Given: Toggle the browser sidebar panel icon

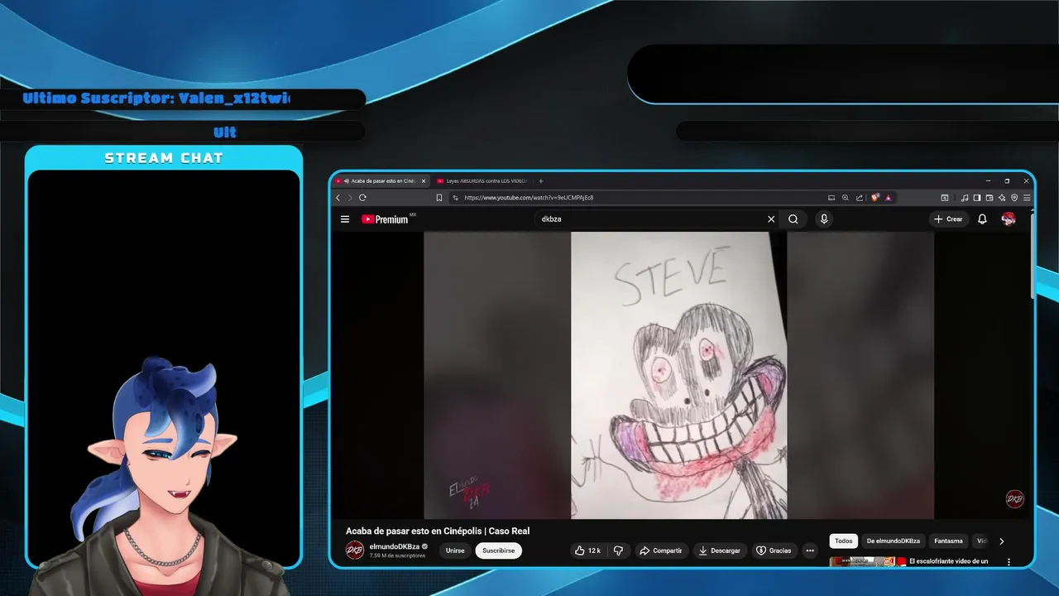Looking at the screenshot, I should [x=977, y=198].
